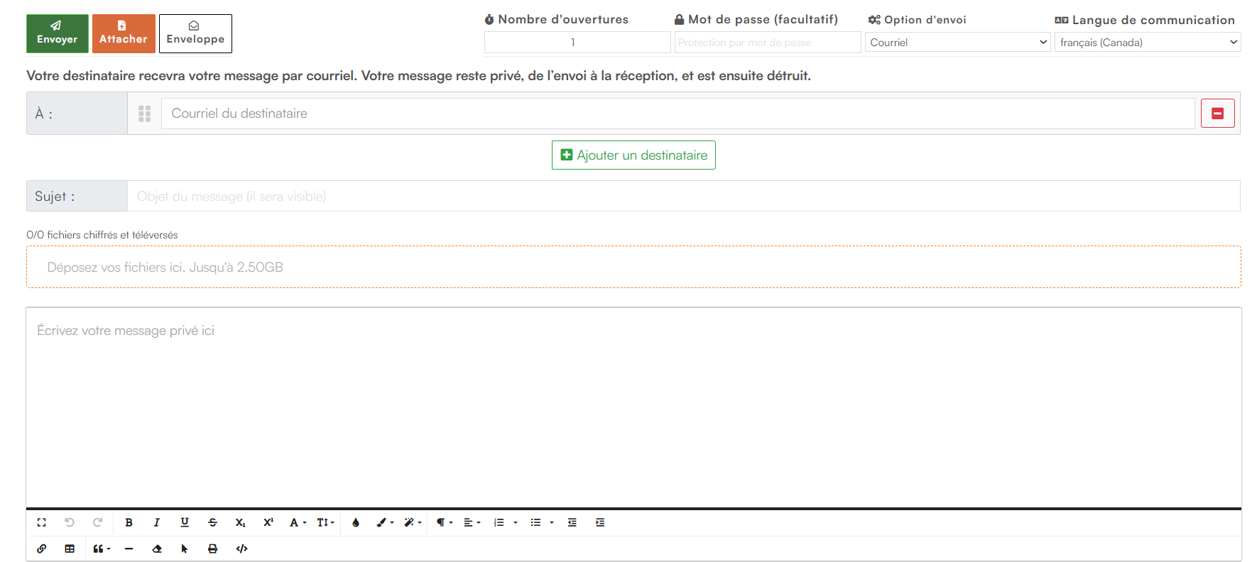Print the message using the printer icon
Viewport: 1257px width, 562px height.
coord(212,549)
